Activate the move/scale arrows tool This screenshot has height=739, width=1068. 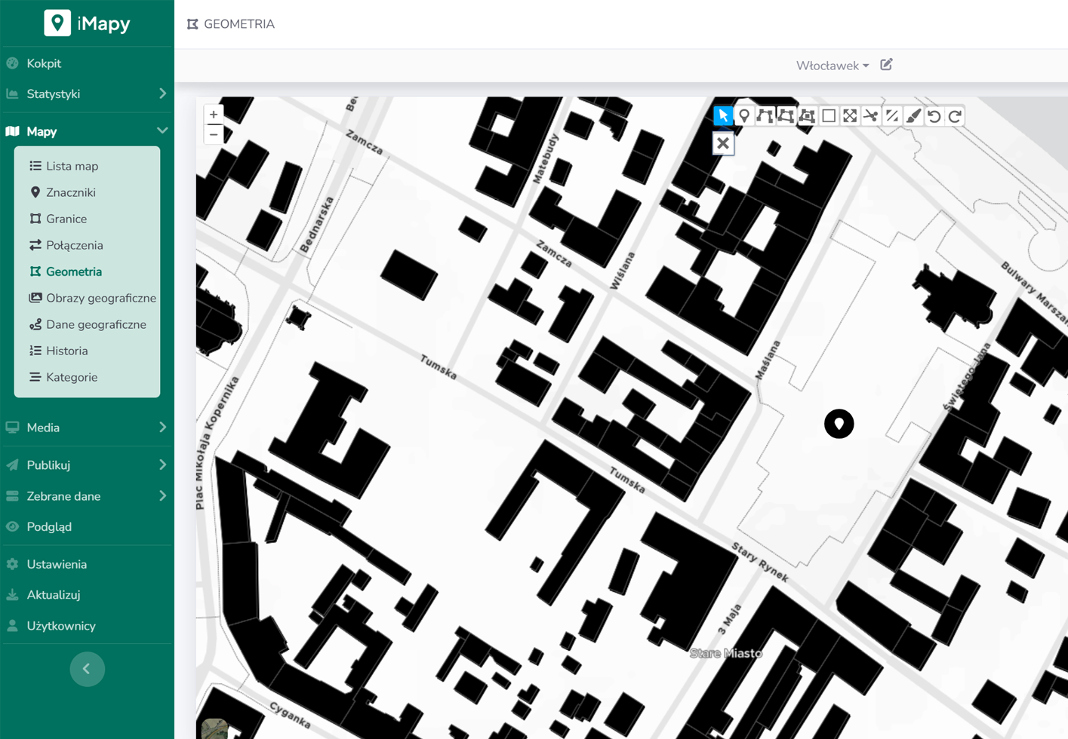(850, 116)
